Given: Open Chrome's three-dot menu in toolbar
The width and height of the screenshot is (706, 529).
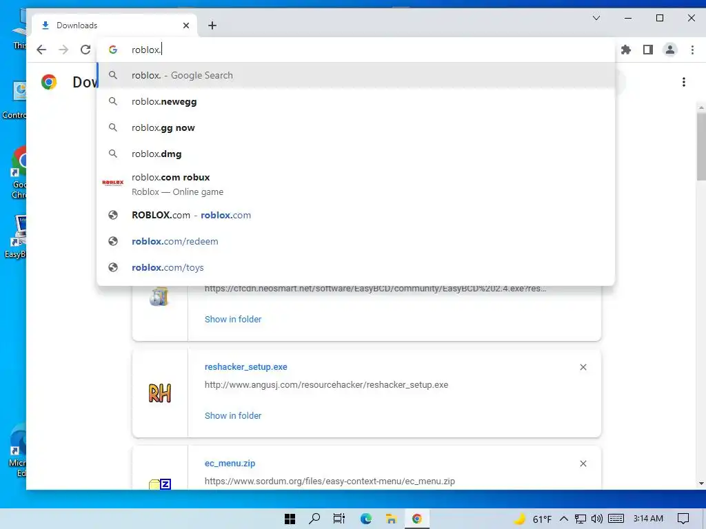Looking at the screenshot, I should pyautogui.click(x=692, y=50).
